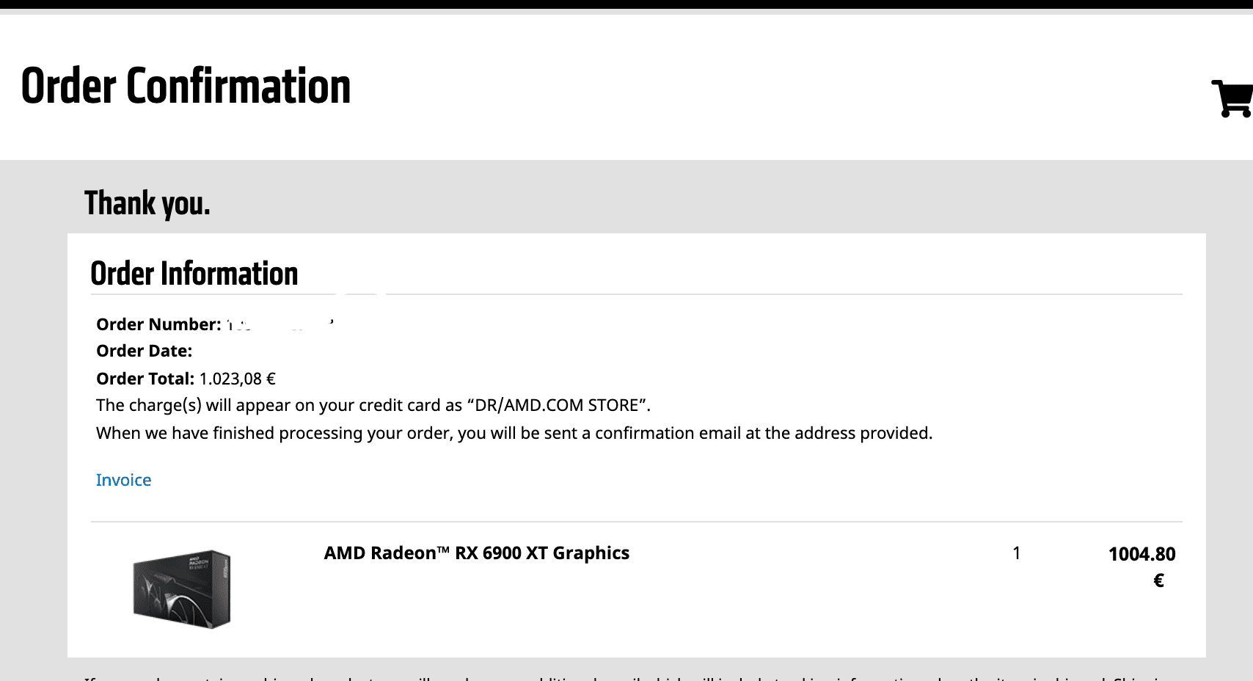The height and width of the screenshot is (681, 1253).
Task: Click the black bar at the page top
Action: point(626,4)
